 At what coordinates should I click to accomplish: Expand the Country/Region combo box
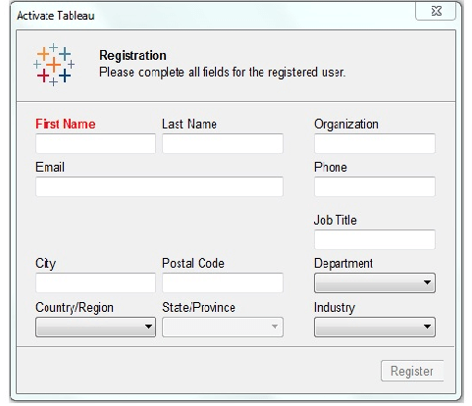(95, 327)
